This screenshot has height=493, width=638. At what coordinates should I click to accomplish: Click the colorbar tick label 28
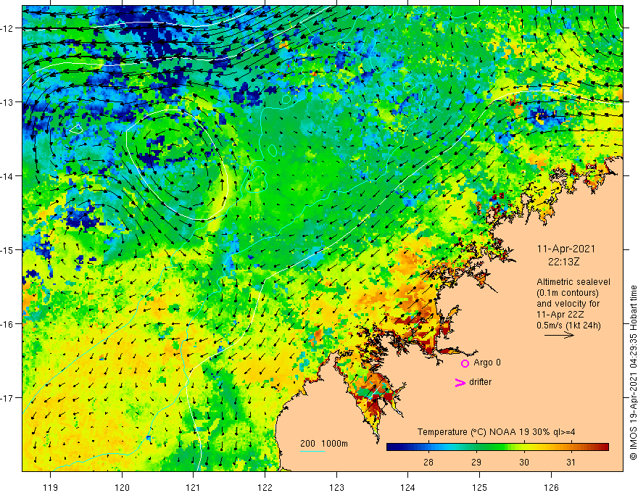[428, 462]
